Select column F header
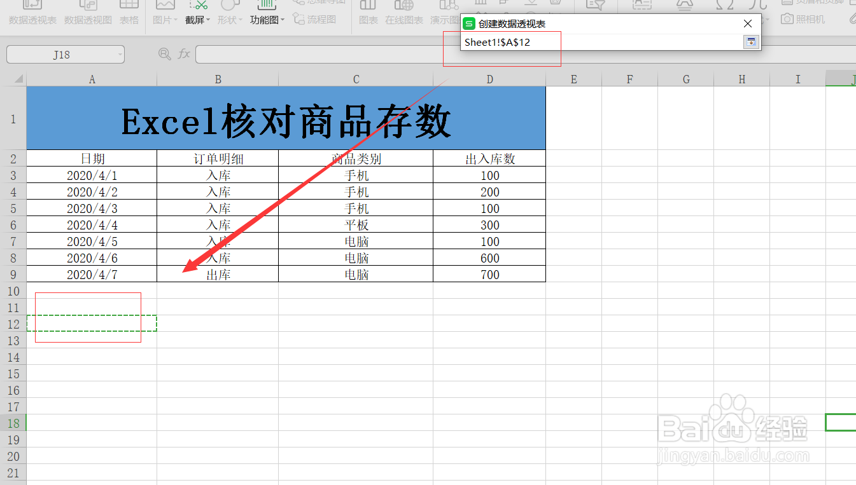The width and height of the screenshot is (856, 485). [x=630, y=79]
